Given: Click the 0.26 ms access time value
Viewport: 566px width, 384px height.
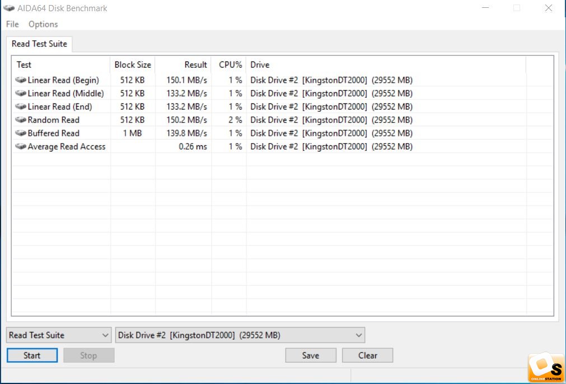Looking at the screenshot, I should coord(193,146).
